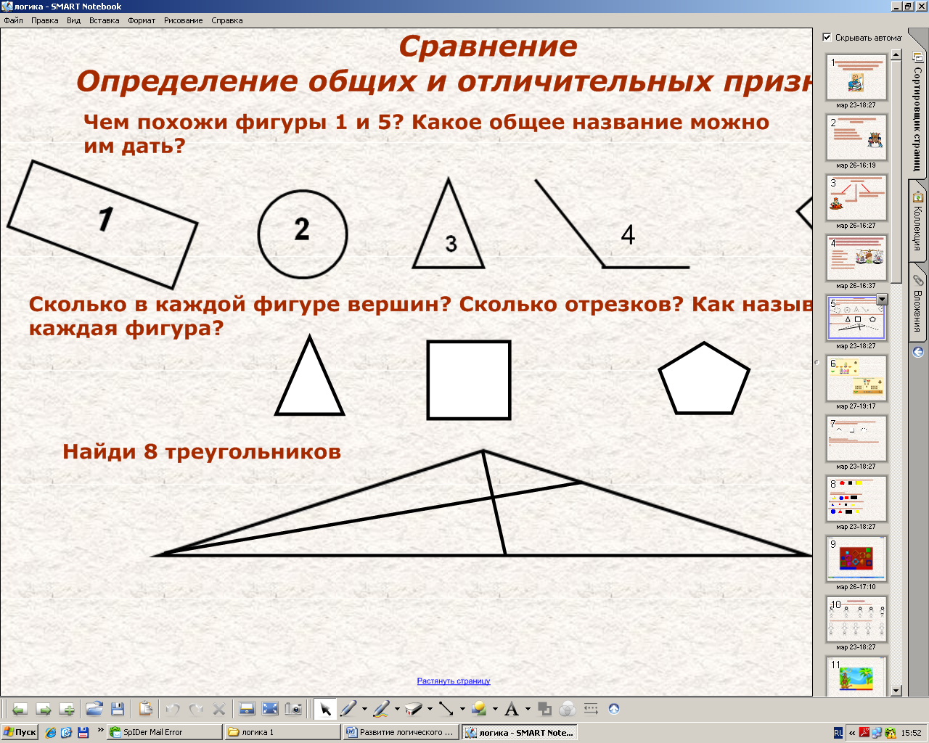Image resolution: width=929 pixels, height=743 pixels.
Task: Select the Line tool
Action: click(x=446, y=709)
